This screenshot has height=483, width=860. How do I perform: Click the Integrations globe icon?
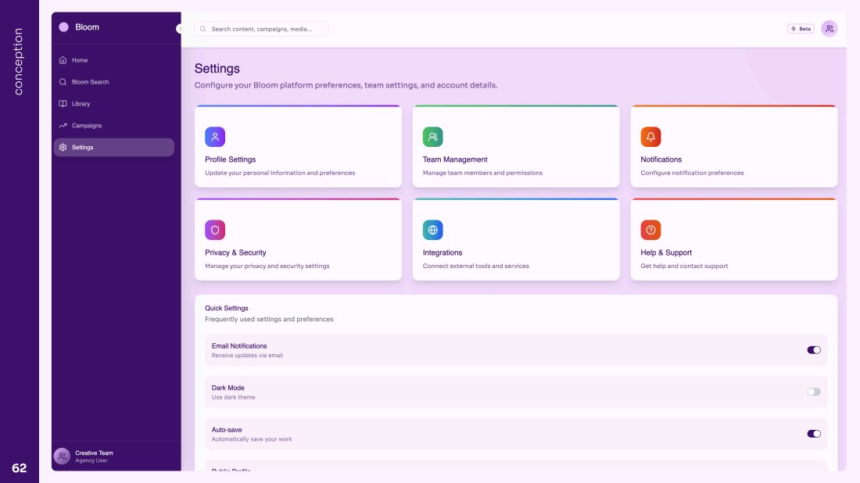click(432, 230)
